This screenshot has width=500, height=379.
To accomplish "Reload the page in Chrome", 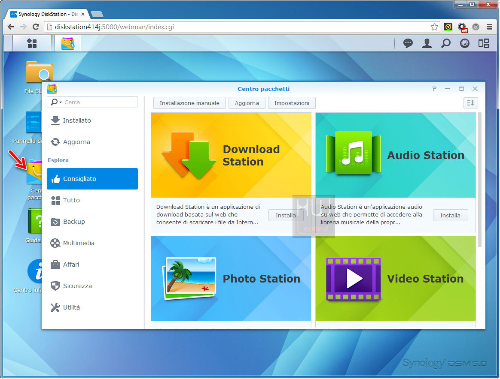I will (x=36, y=27).
